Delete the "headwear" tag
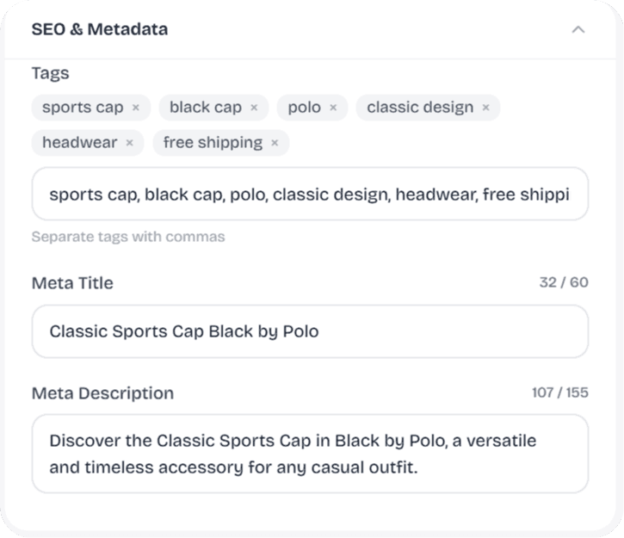Viewport: 624px width, 538px height. click(129, 143)
